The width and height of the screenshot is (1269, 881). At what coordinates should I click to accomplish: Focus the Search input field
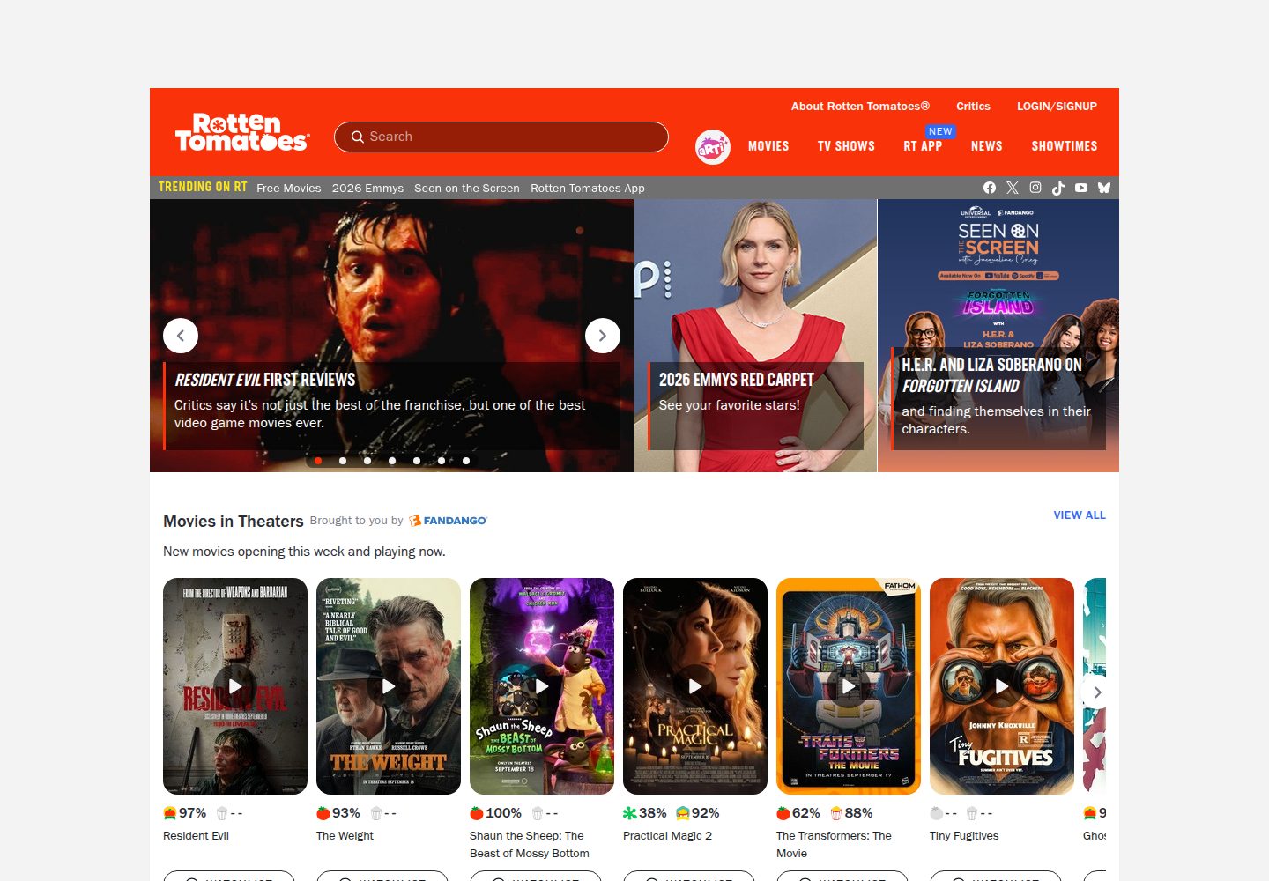[501, 137]
